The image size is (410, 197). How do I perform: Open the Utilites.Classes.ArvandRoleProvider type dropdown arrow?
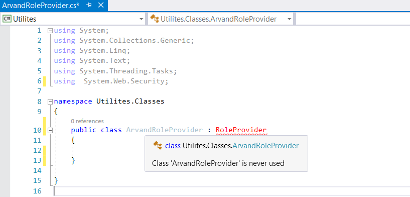pos(289,19)
